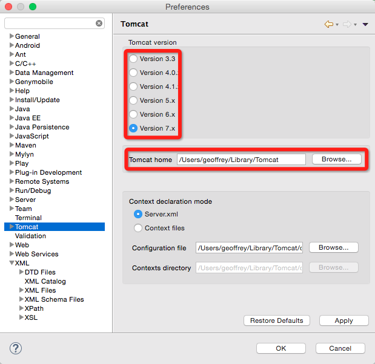
Task: Choose Server.xml context declaration mode
Action: (138, 214)
